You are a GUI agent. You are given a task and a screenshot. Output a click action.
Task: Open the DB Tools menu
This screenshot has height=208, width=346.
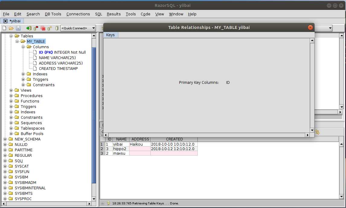click(x=53, y=14)
